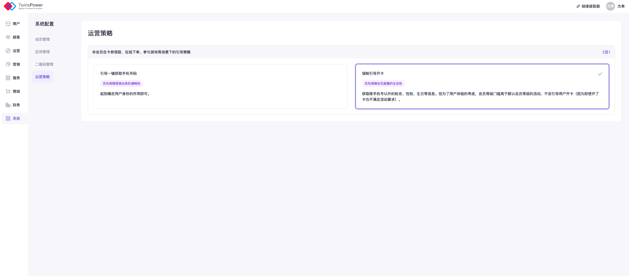Select 运营策略 in system configuration menu
This screenshot has width=629, height=276.
coord(42,77)
